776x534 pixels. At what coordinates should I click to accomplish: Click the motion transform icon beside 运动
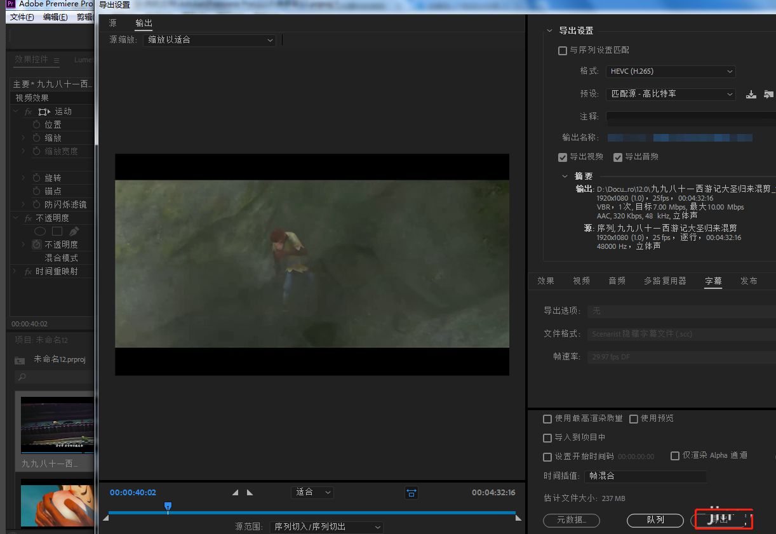(x=43, y=112)
